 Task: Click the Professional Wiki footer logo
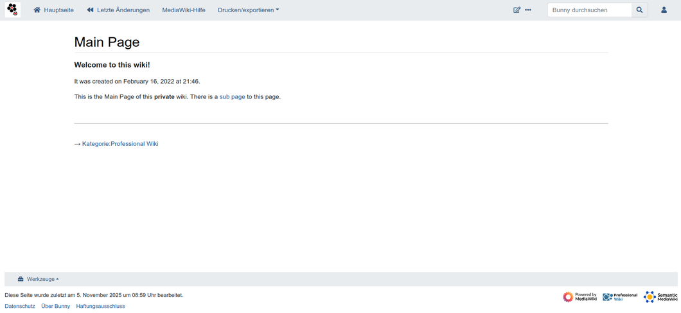[620, 296]
